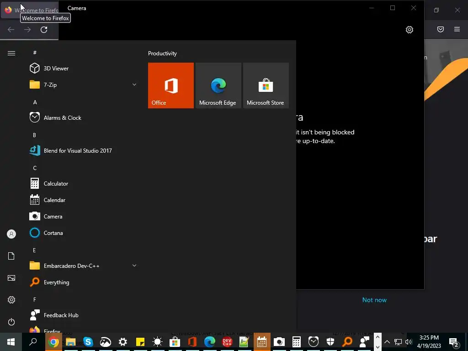
Task: Open the user account icon in Start
Action: [11, 234]
